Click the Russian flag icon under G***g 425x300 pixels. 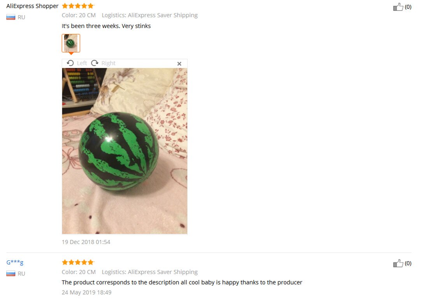(x=11, y=274)
